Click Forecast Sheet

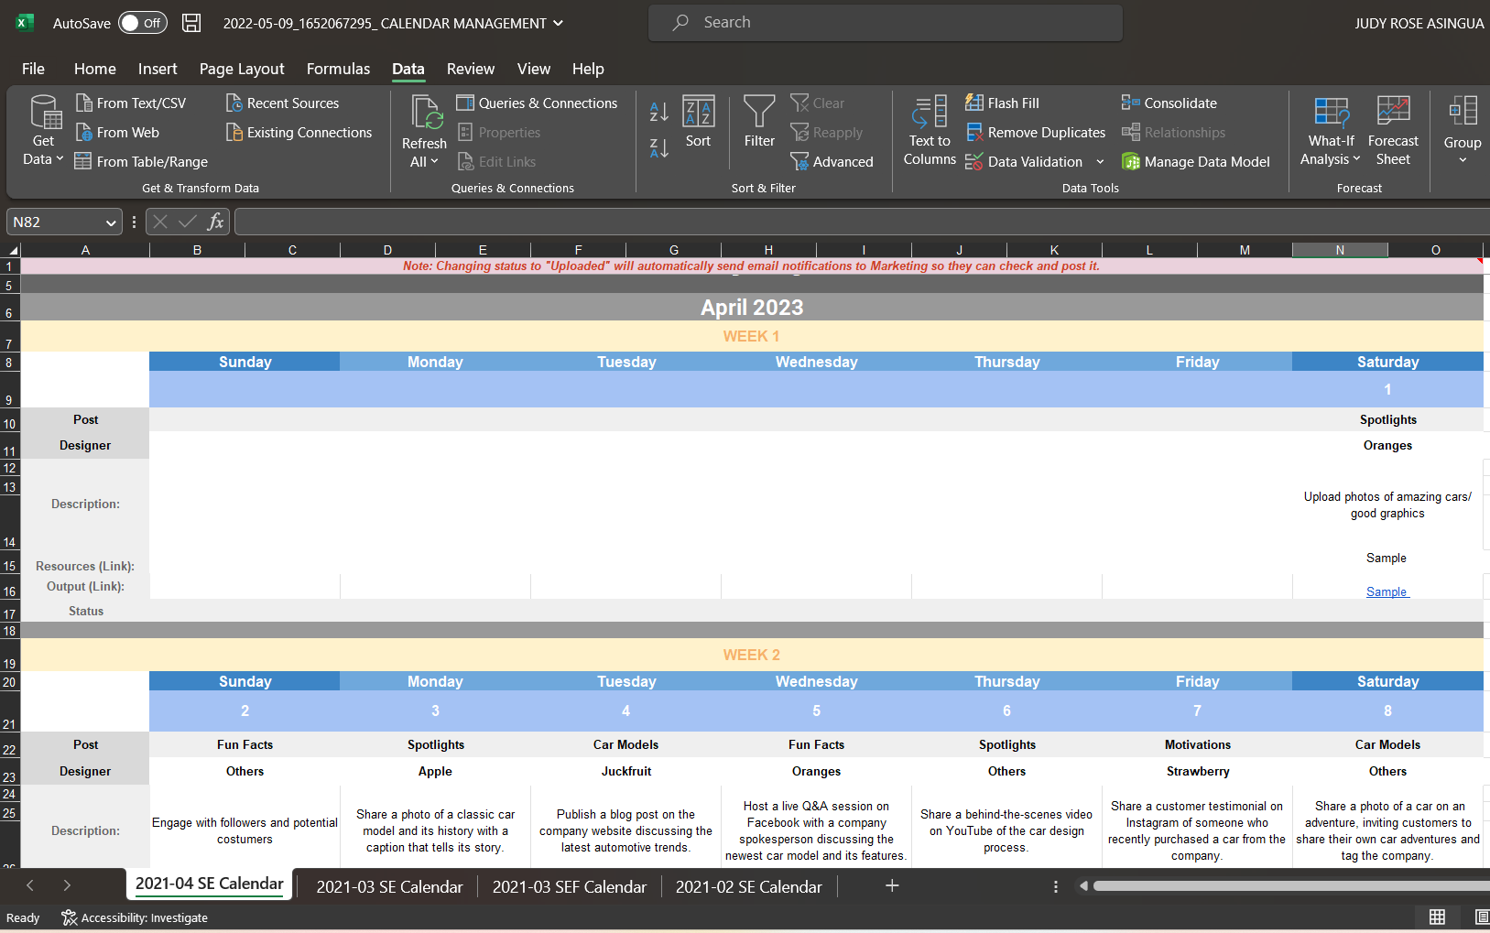click(1393, 131)
